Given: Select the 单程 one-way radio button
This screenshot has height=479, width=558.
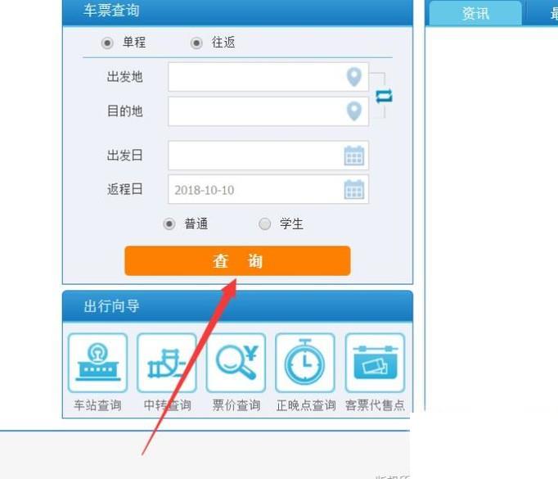Looking at the screenshot, I should (x=107, y=43).
